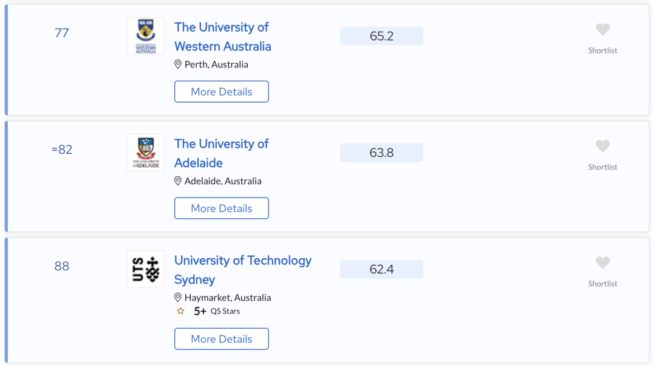The image size is (656, 367).
Task: Click the 63.8 overall score badge
Action: tap(381, 153)
